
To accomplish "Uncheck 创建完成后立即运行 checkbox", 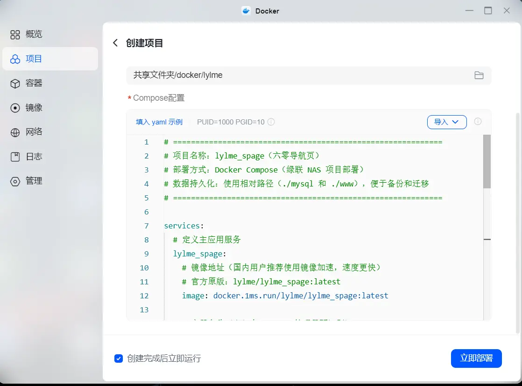I will click(x=119, y=358).
